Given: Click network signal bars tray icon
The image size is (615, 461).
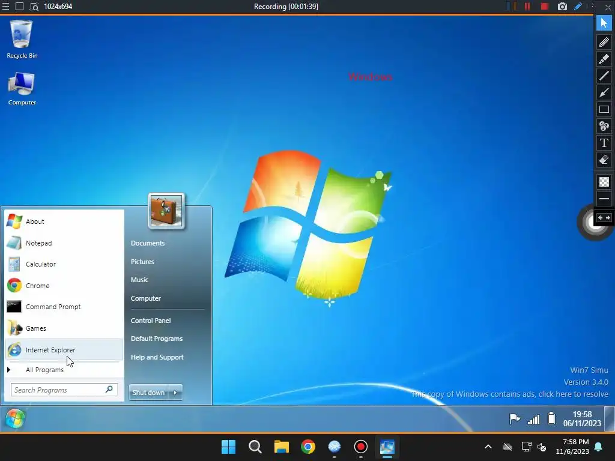Looking at the screenshot, I should (x=533, y=420).
